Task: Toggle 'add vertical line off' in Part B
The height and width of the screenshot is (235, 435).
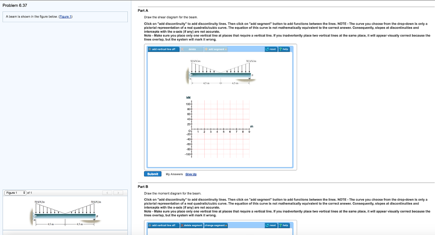Action: click(x=164, y=225)
